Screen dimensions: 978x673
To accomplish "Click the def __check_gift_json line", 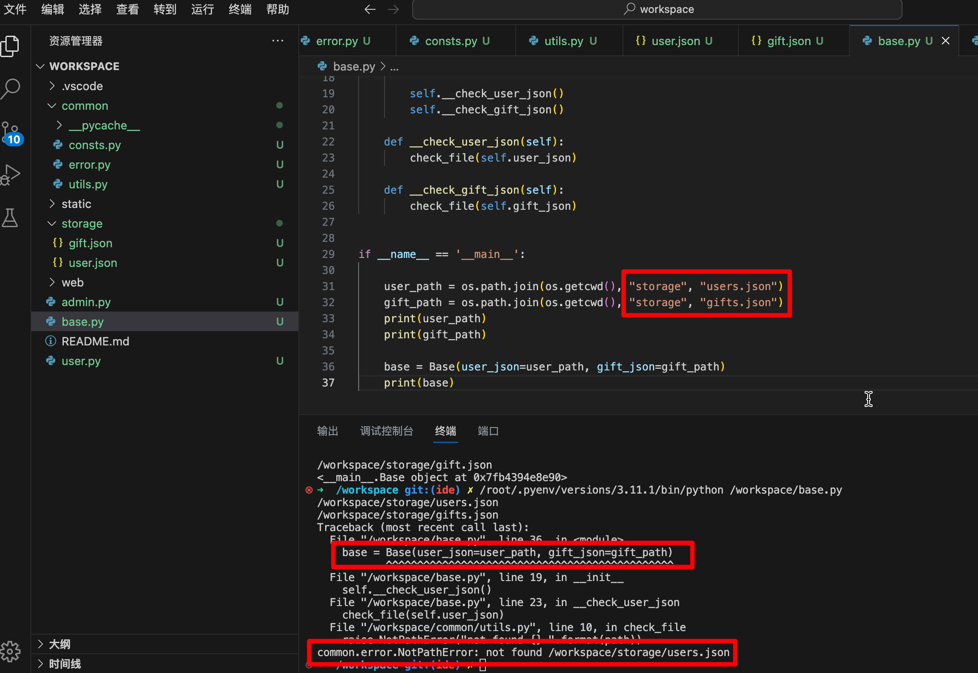I will (x=474, y=190).
